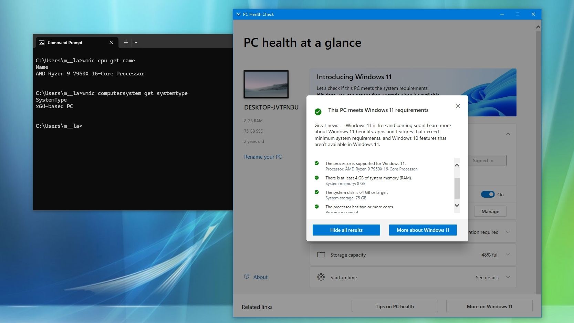Expand the attention required section chevron
This screenshot has width=574, height=323.
click(x=508, y=232)
